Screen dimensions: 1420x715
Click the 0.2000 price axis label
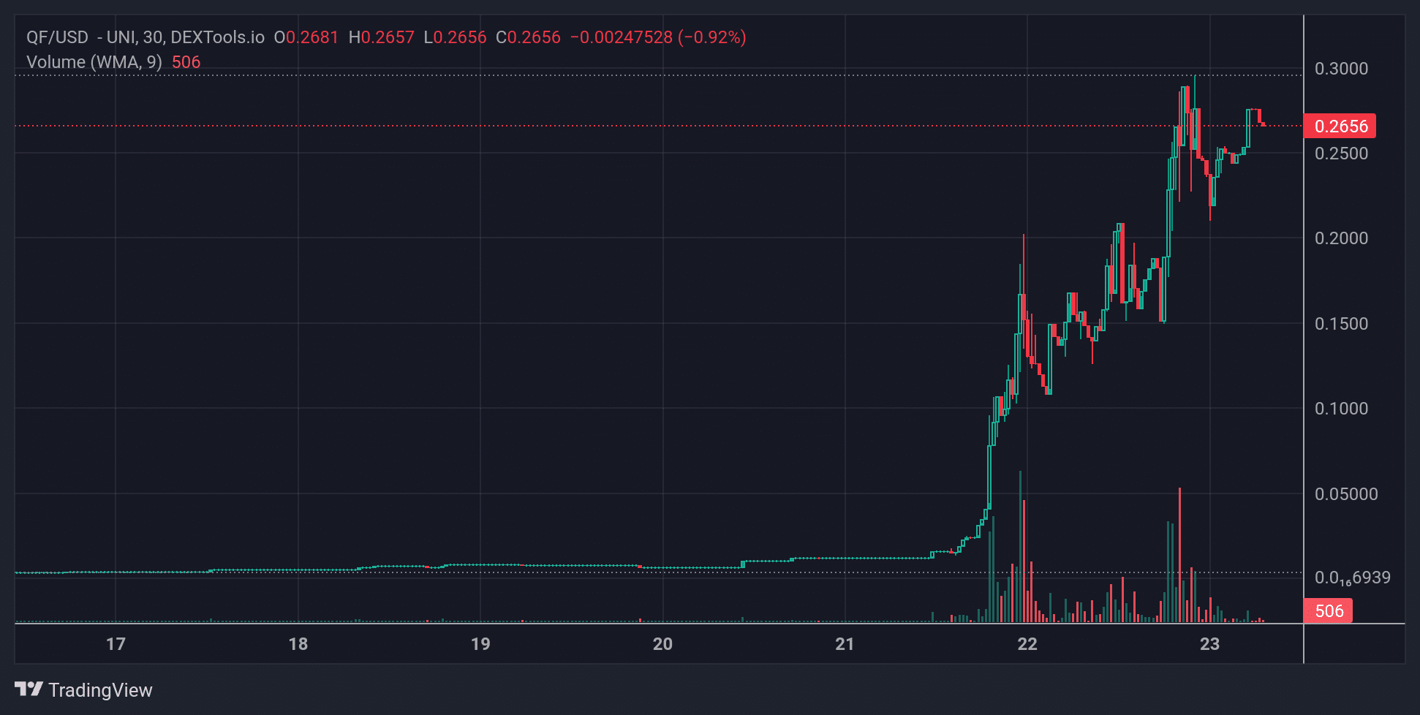pos(1341,238)
